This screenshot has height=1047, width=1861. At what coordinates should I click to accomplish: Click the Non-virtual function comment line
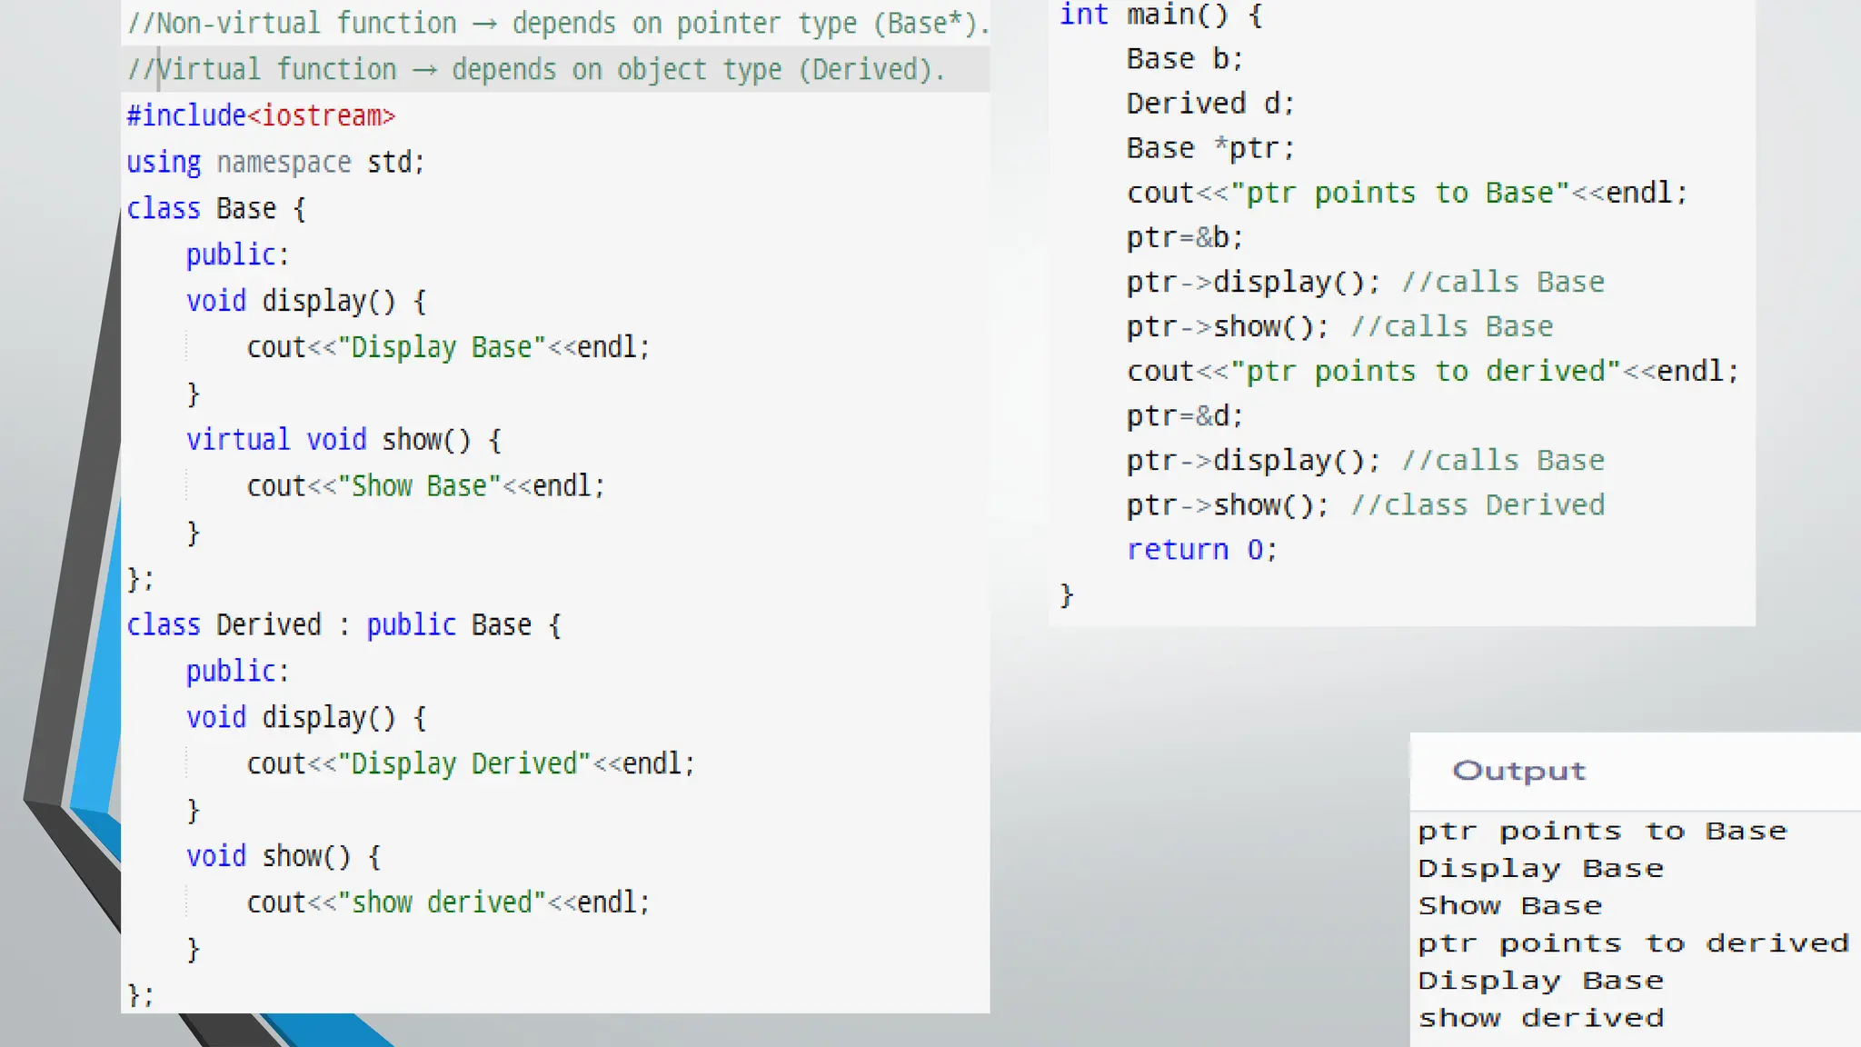click(557, 24)
